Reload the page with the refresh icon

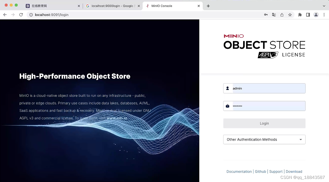point(21,15)
